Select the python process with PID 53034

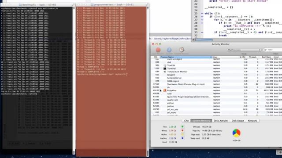click(x=216, y=103)
